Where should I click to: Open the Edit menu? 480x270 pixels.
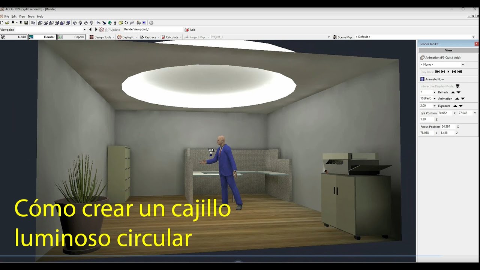coord(14,16)
